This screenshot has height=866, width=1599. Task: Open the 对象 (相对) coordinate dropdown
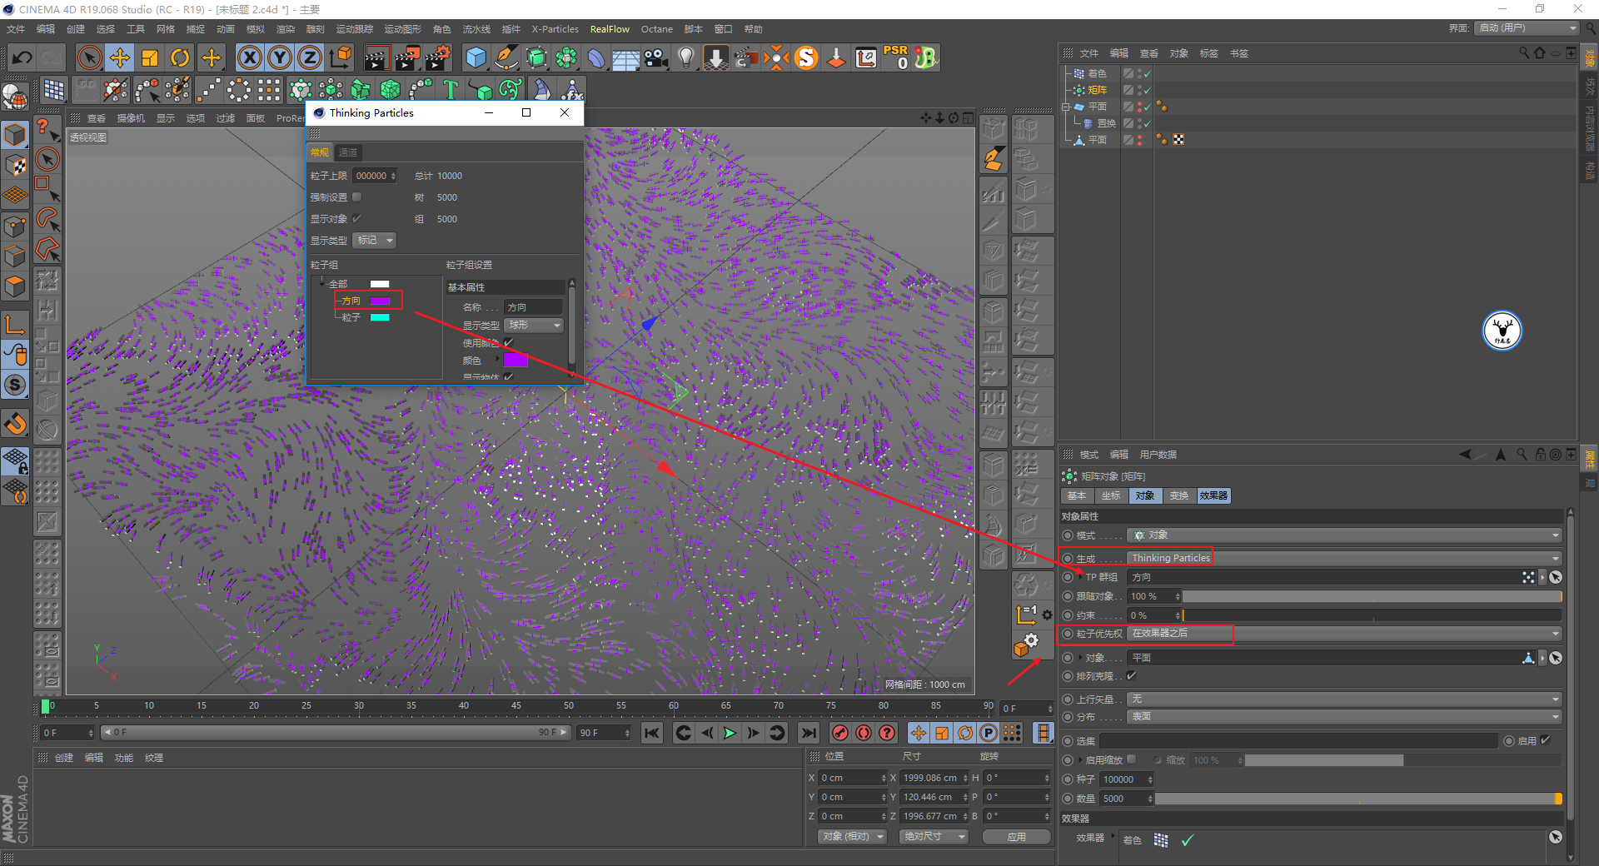pos(851,836)
